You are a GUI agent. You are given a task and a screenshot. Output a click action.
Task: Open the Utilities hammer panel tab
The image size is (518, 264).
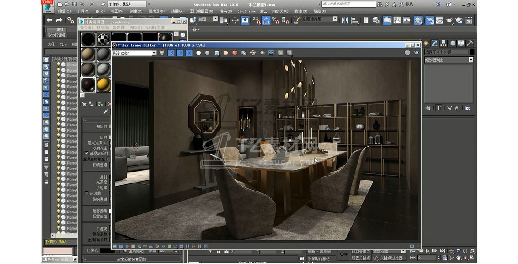(x=470, y=43)
